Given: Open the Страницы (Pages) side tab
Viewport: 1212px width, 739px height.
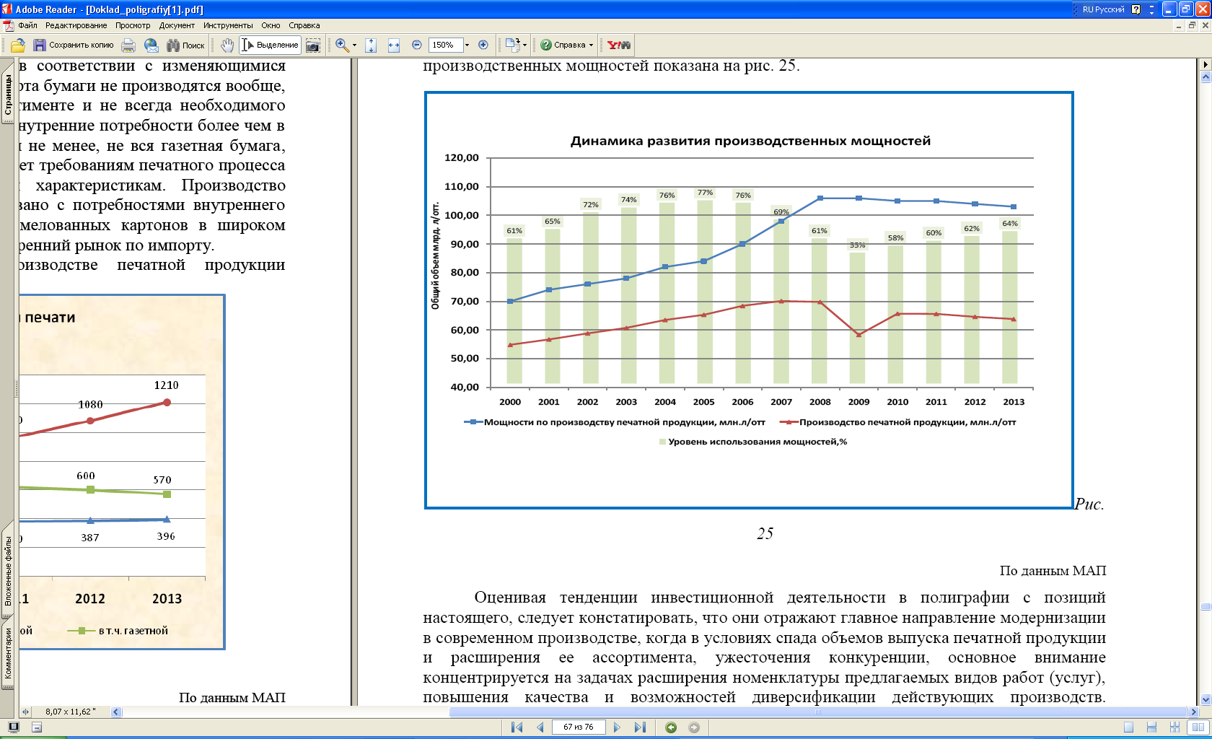Looking at the screenshot, I should [8, 93].
